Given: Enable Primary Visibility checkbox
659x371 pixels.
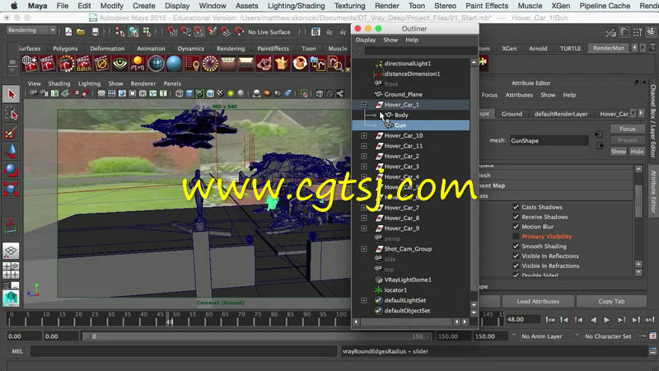Looking at the screenshot, I should tap(516, 237).
